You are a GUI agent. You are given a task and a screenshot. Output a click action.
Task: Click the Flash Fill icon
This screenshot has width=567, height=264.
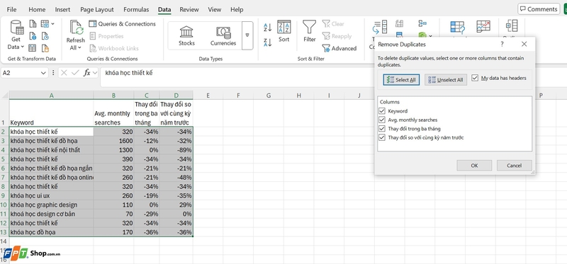[399, 24]
